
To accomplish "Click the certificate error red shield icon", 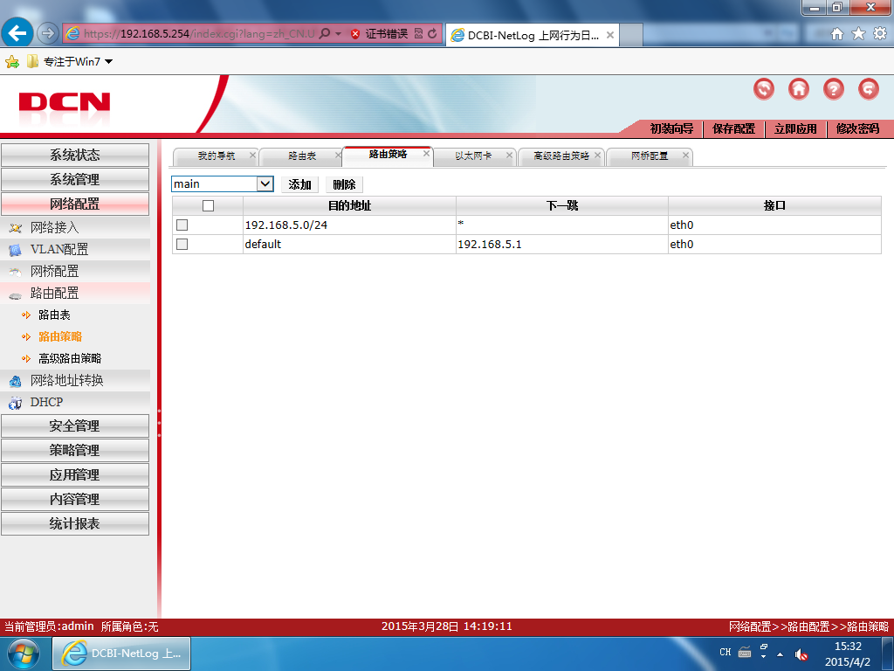I will click(355, 34).
